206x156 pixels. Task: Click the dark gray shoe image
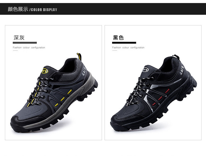[x=54, y=92]
